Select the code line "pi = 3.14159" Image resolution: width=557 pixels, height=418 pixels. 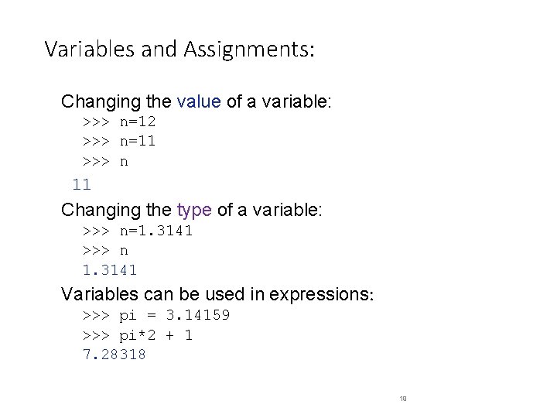[174, 316]
